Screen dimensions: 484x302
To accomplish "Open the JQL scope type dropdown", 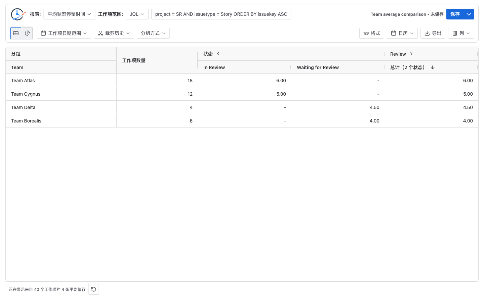I will point(137,14).
